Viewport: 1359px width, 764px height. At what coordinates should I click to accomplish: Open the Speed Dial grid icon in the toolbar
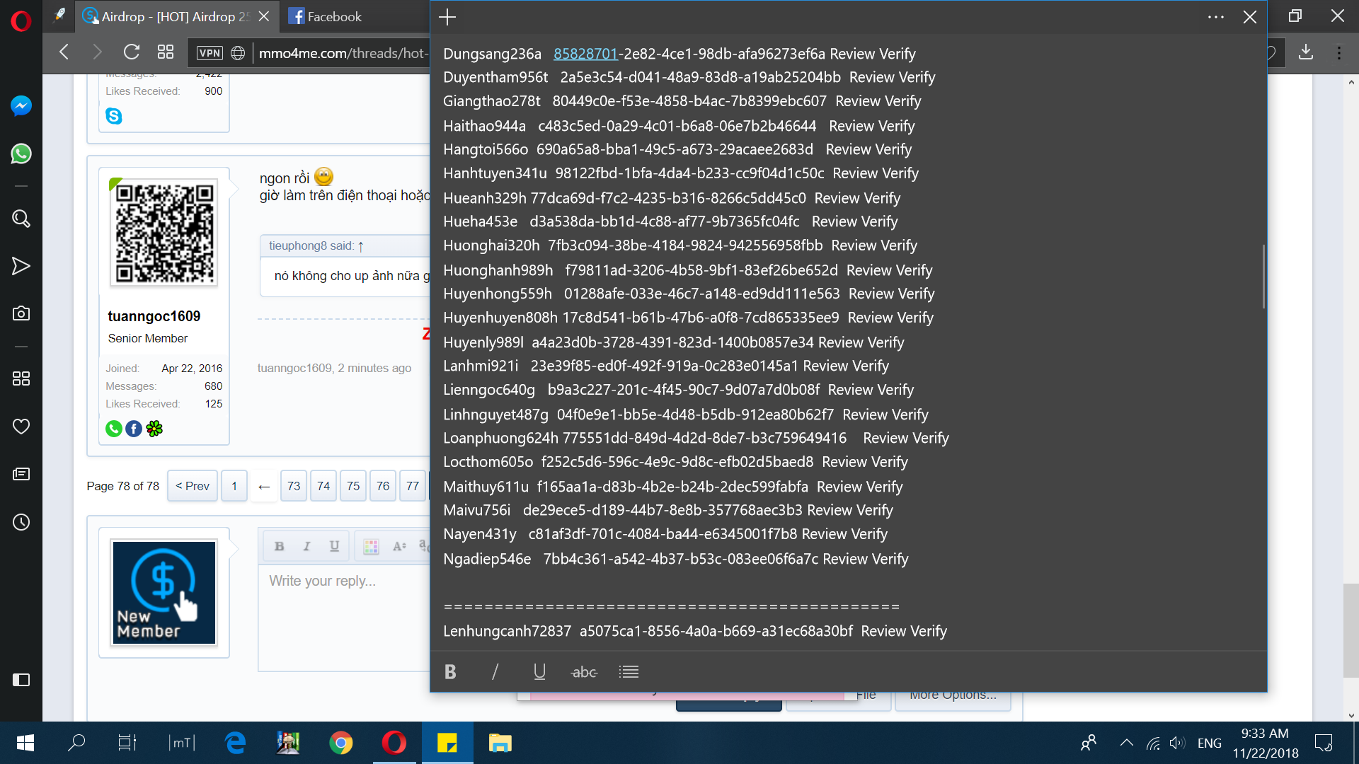click(166, 52)
